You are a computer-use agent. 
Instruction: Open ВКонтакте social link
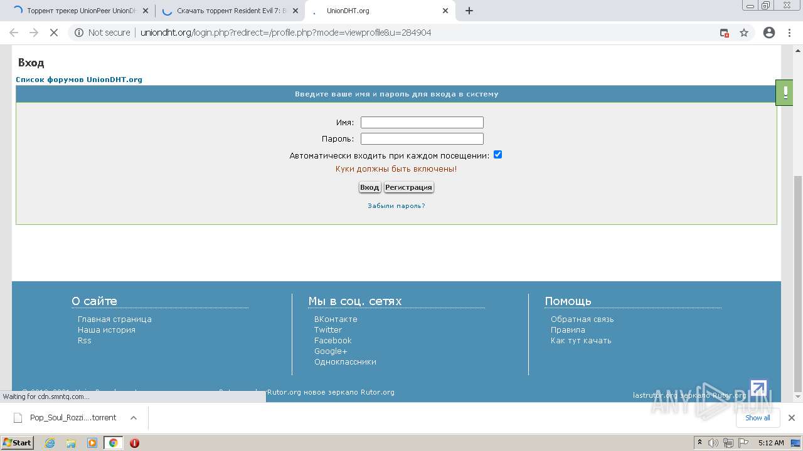pos(336,319)
